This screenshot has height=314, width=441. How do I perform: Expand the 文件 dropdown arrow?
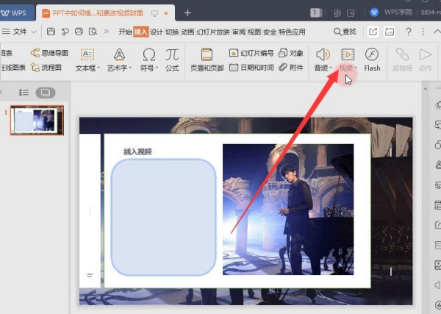pos(34,32)
